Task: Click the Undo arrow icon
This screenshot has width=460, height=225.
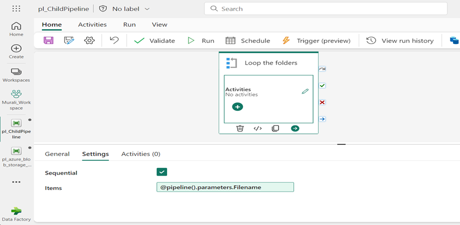Action: 114,40
